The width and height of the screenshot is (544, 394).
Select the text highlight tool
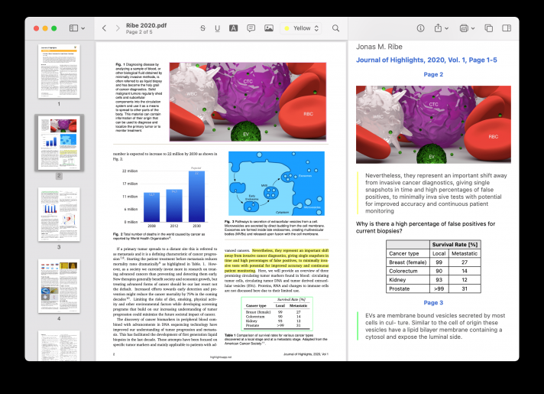[x=234, y=28]
